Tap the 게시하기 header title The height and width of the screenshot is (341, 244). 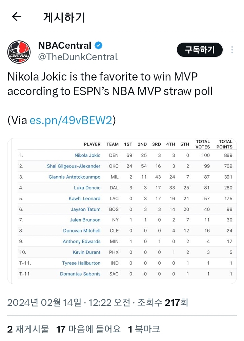pos(64,17)
